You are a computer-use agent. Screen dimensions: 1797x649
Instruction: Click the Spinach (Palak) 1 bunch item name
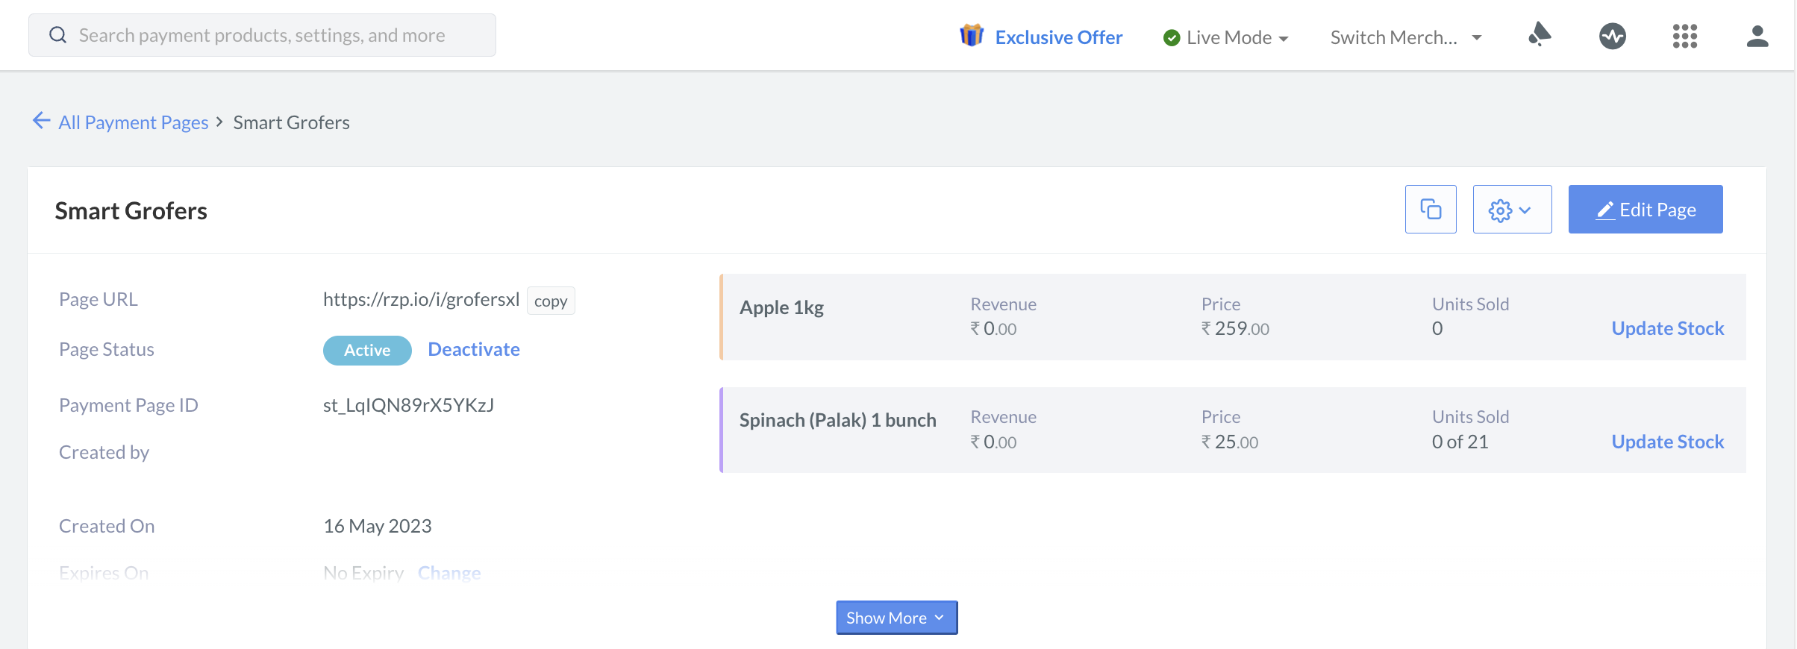(x=837, y=420)
